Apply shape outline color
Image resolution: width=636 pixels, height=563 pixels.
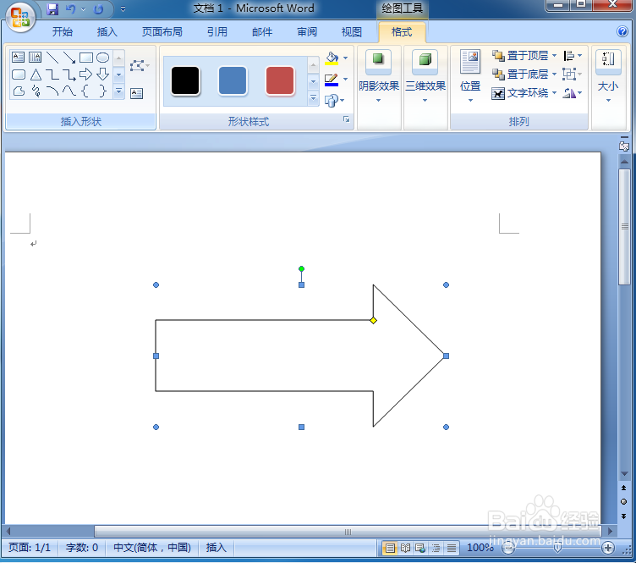point(332,80)
